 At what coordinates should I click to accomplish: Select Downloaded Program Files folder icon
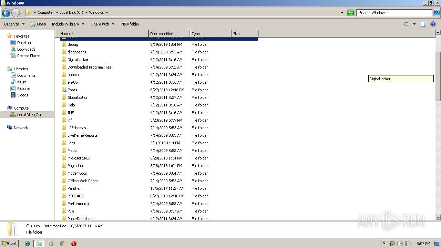click(64, 67)
